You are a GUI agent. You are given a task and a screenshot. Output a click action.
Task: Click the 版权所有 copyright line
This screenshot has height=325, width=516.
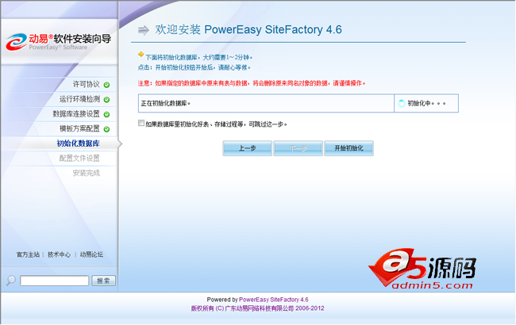[x=257, y=308]
